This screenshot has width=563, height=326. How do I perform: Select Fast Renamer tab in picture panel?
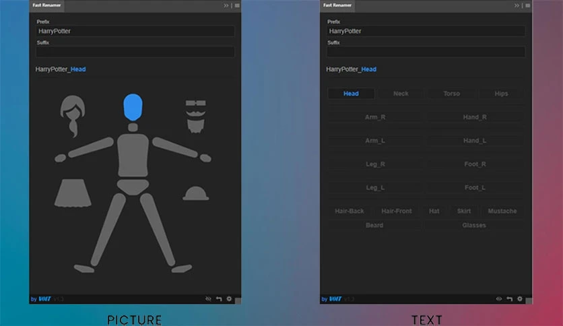click(46, 5)
